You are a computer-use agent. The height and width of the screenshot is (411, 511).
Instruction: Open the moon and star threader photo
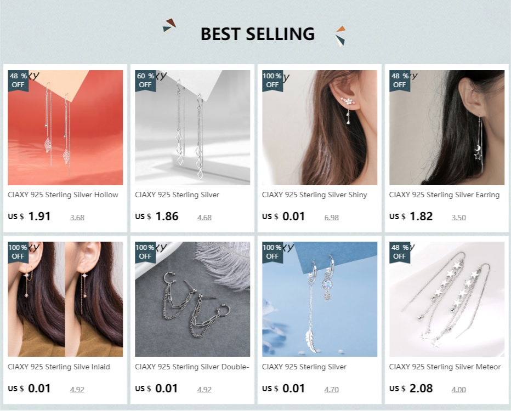click(x=447, y=128)
